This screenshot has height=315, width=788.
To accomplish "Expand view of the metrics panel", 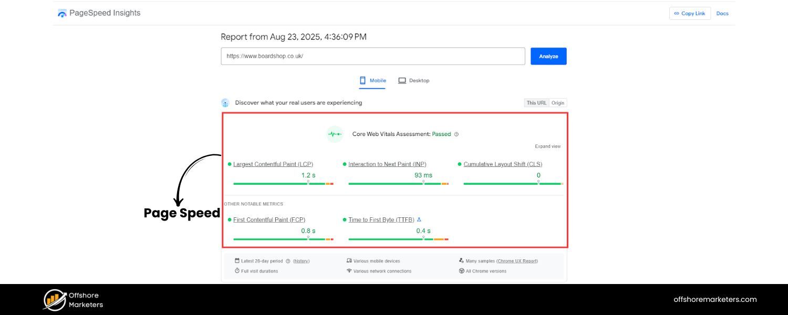I will pyautogui.click(x=548, y=146).
